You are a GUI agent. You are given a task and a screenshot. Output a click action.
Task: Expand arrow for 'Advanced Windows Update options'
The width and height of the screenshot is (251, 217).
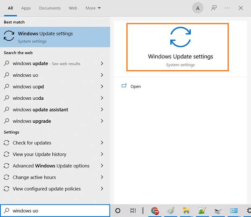click(102, 166)
